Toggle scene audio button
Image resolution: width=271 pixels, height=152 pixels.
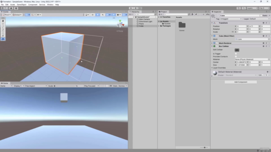tap(102, 15)
